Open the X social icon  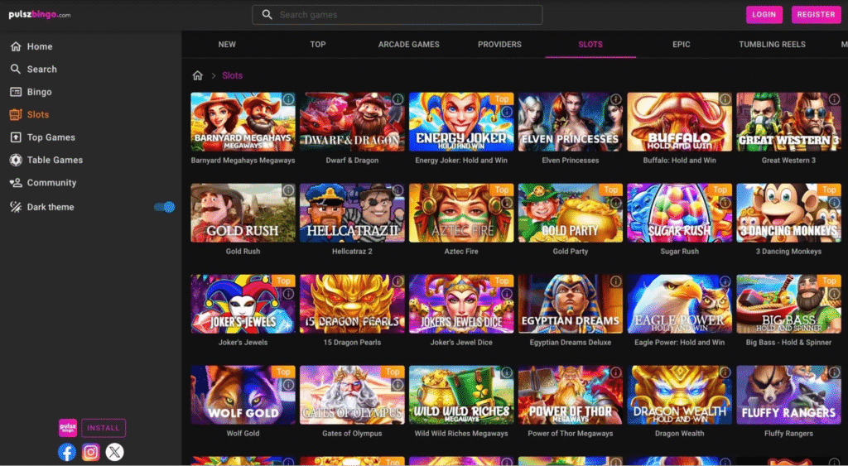point(114,452)
